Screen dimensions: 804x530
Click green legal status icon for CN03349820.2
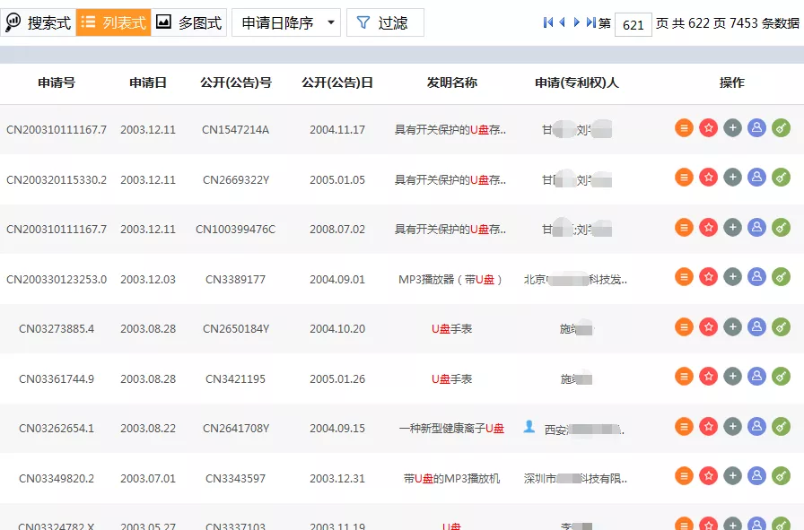point(782,476)
